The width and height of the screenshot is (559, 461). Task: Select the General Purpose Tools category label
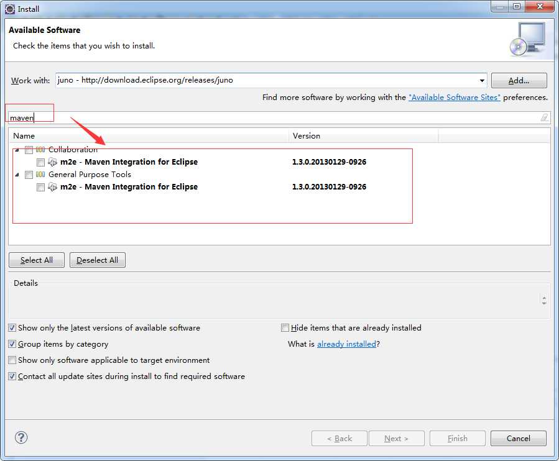(x=90, y=175)
